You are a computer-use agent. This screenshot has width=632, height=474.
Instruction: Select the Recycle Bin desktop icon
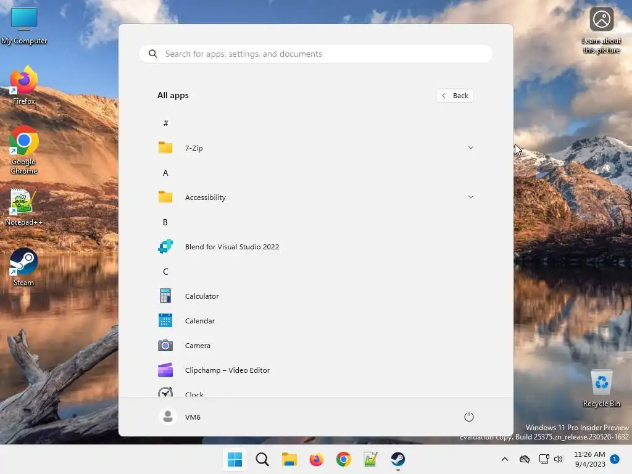coord(601,388)
